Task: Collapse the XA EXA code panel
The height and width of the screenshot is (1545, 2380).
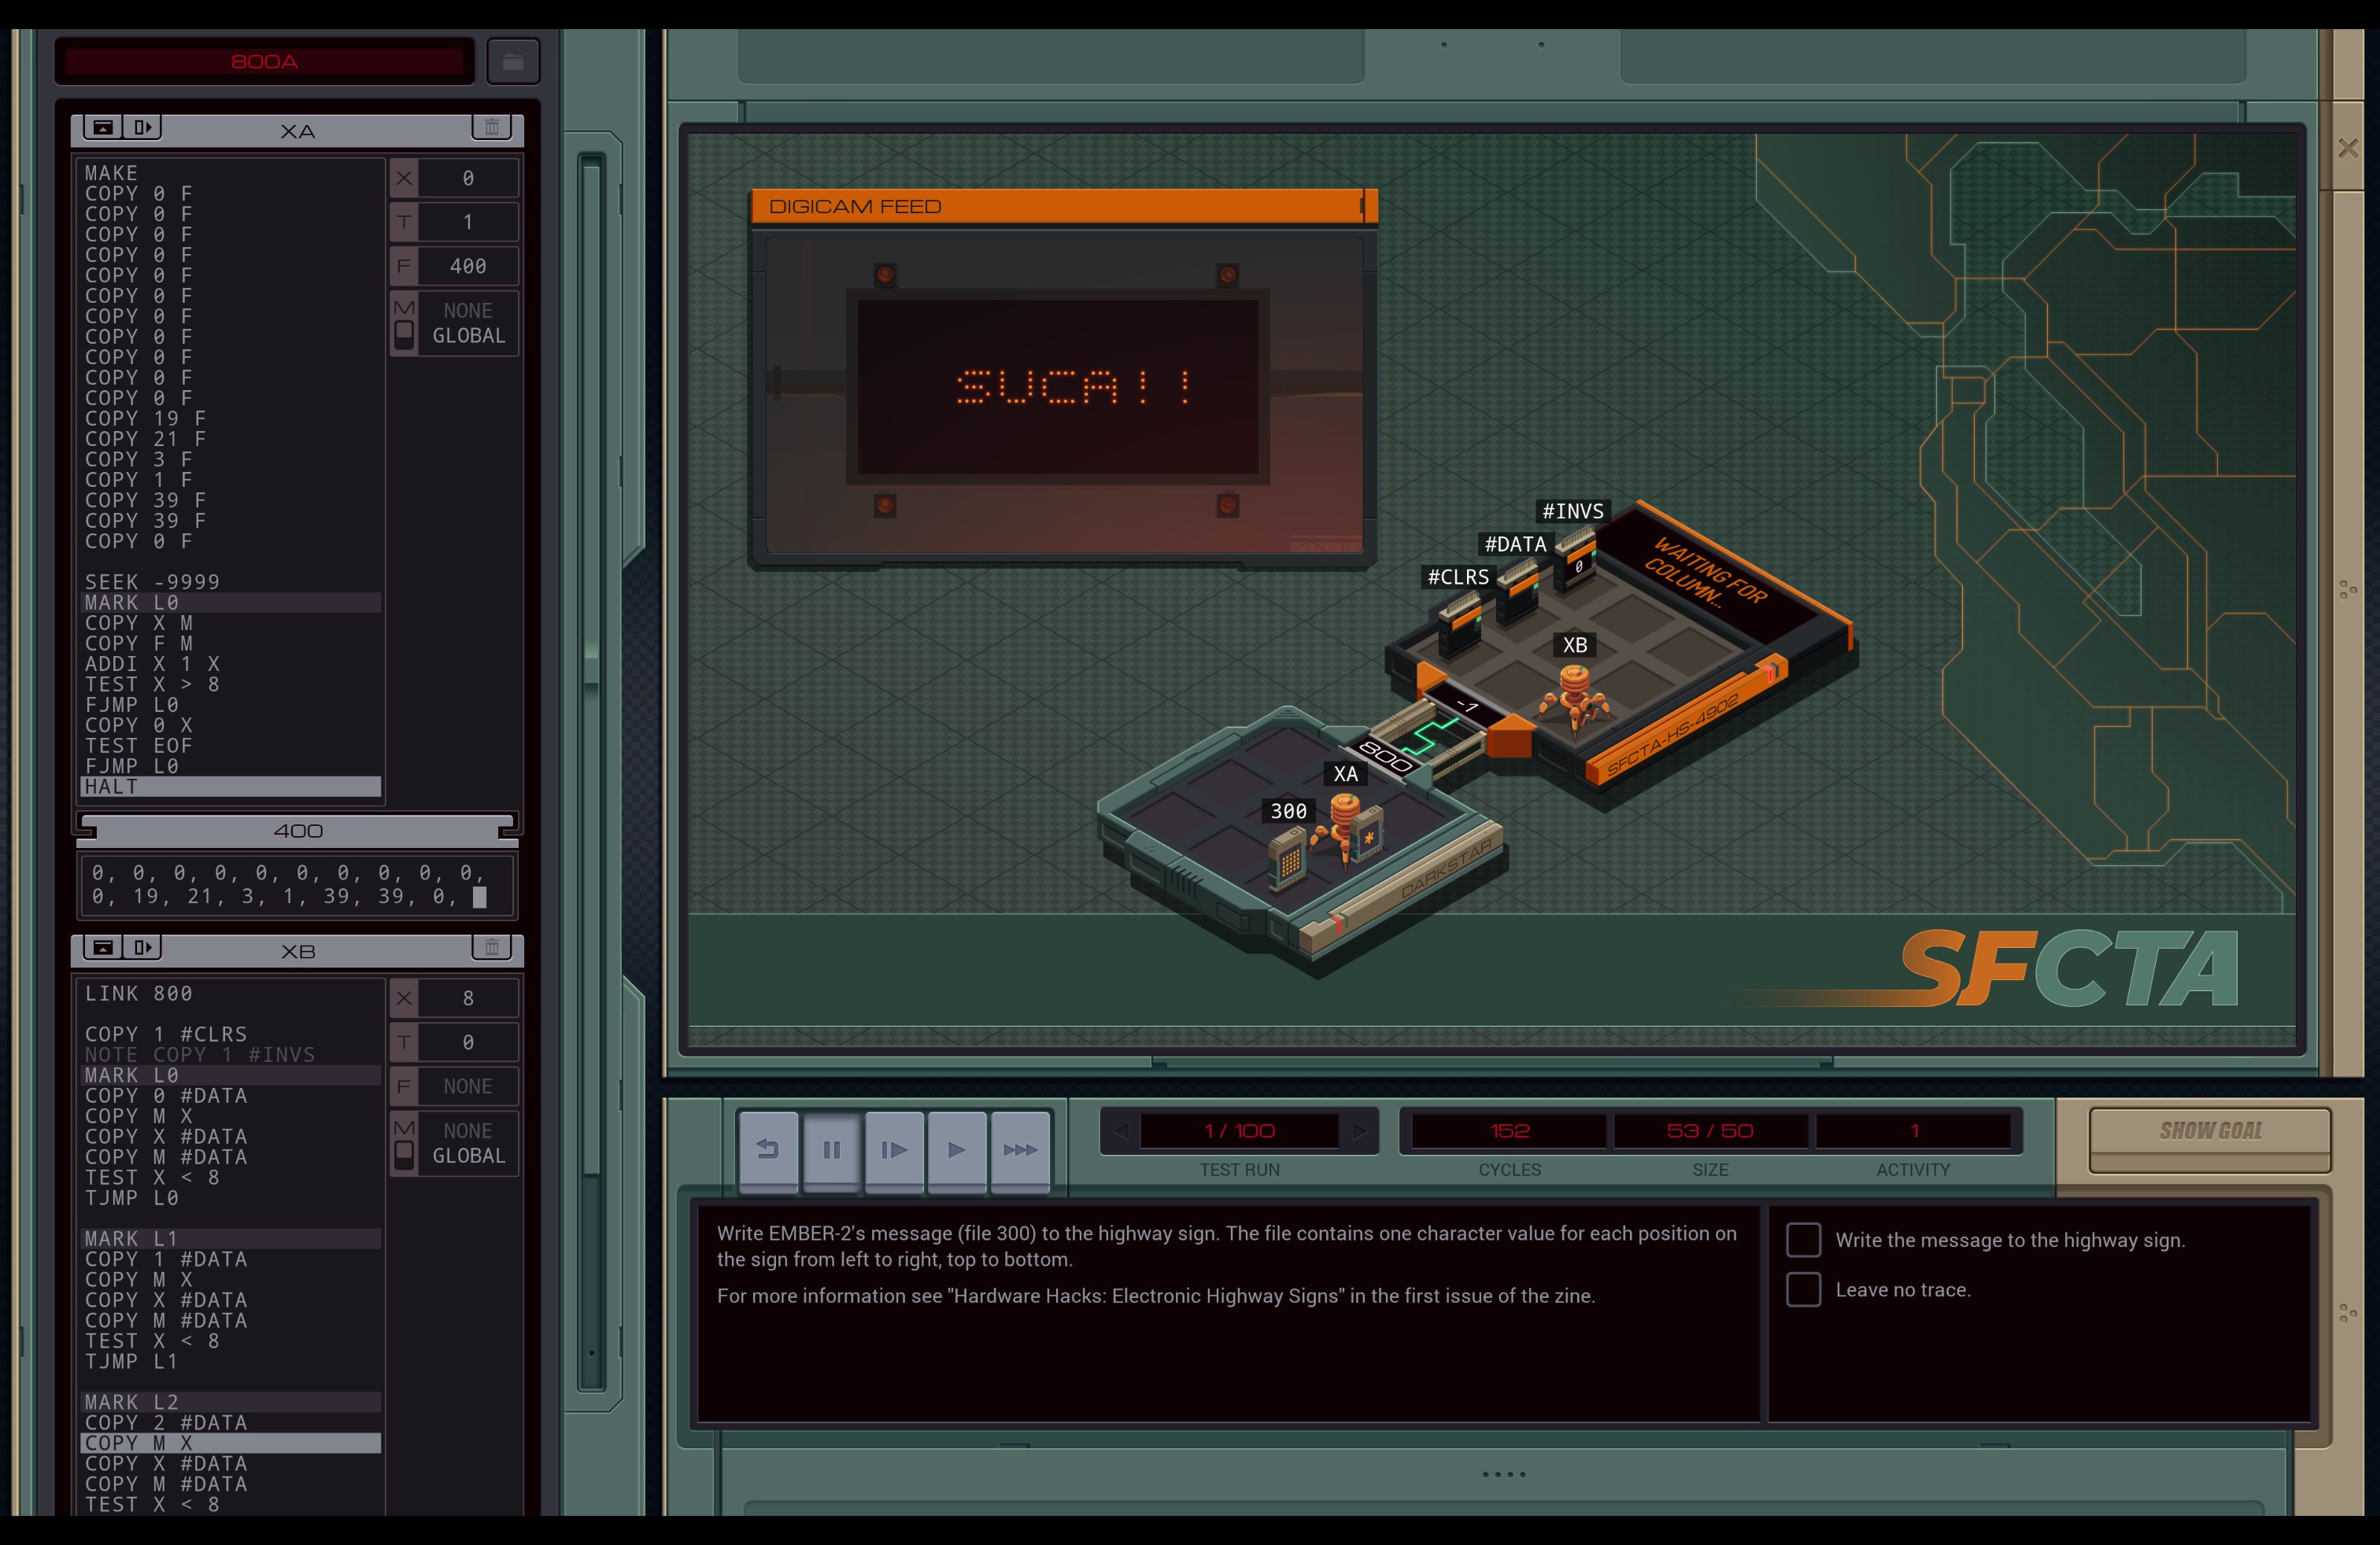Action: 102,127
